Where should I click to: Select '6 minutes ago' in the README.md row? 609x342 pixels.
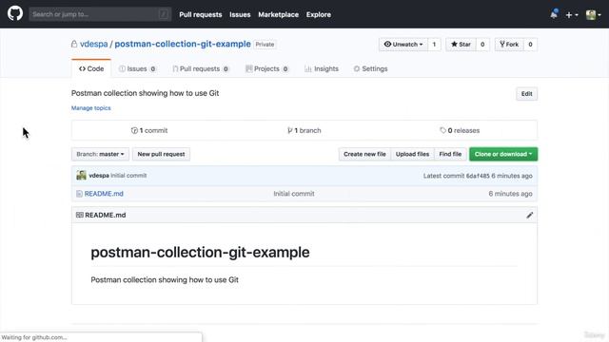coord(510,194)
